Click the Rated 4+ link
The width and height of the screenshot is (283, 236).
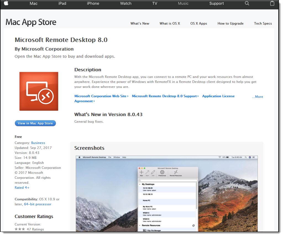pos(22,188)
